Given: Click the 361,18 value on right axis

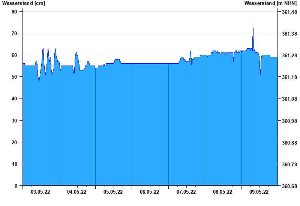Looking at the screenshot, I should tap(289, 77).
